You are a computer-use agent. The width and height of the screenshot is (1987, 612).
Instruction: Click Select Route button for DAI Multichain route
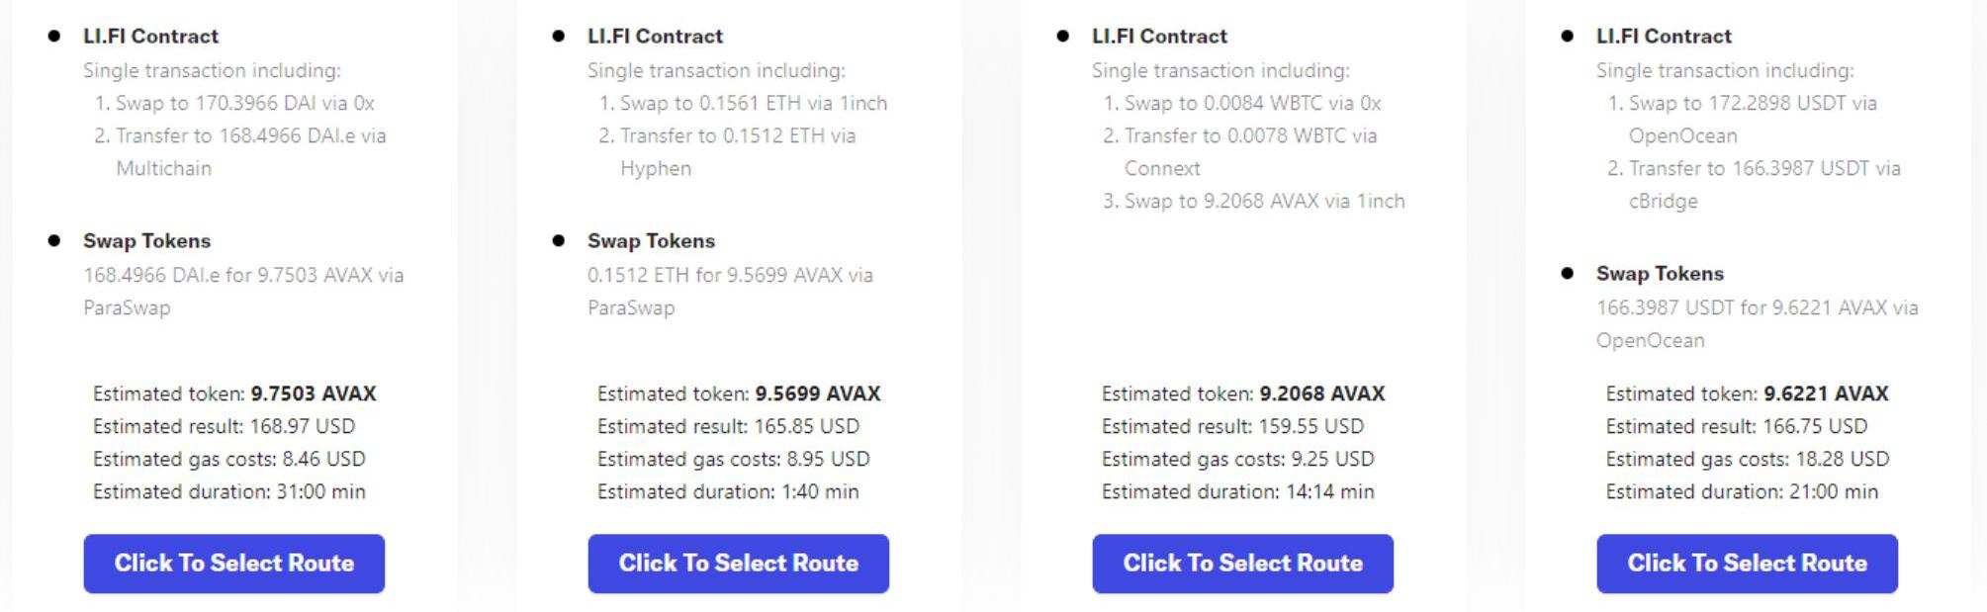click(233, 564)
